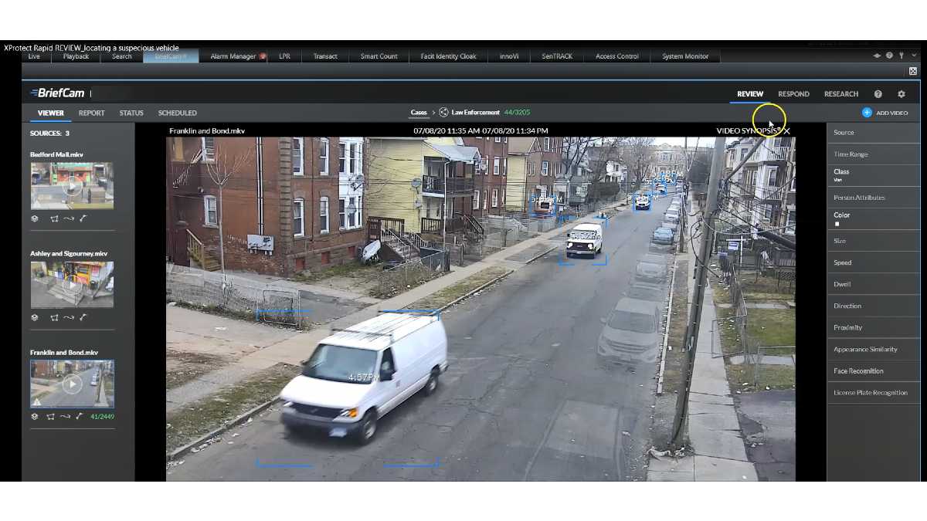The width and height of the screenshot is (927, 521).
Task: Click warning triangle on Franklin and Bond thumbnail
Action: click(x=36, y=402)
